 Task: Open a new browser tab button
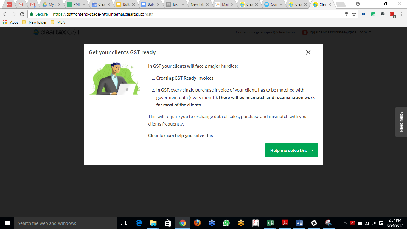pos(341,4)
